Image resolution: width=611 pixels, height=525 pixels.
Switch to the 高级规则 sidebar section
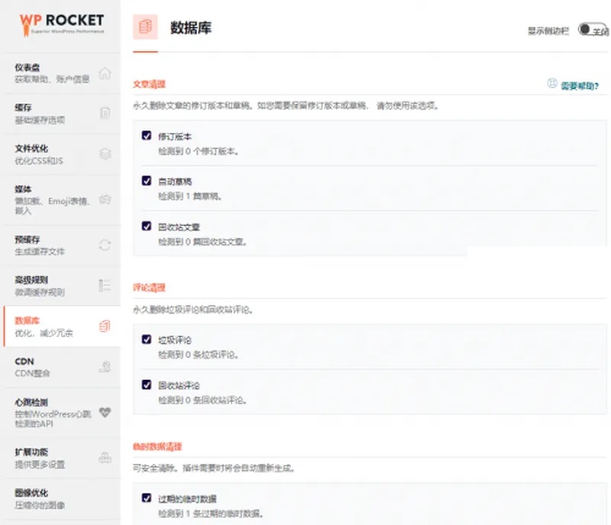tap(29, 280)
